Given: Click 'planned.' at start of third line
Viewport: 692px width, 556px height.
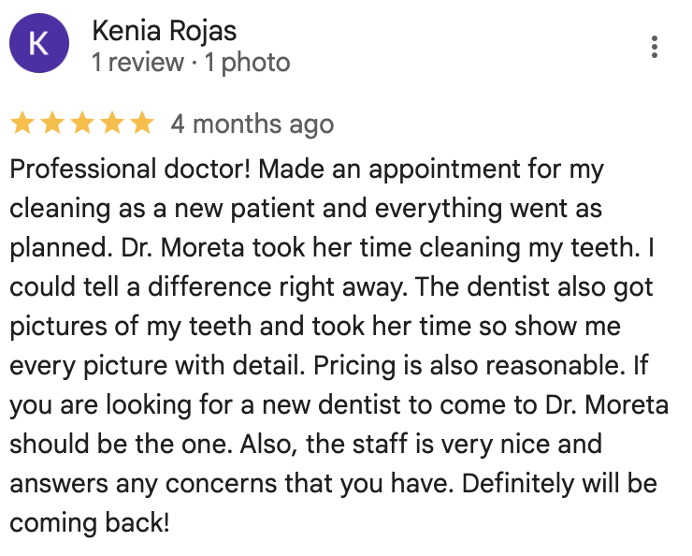Looking at the screenshot, I should pos(61,248).
